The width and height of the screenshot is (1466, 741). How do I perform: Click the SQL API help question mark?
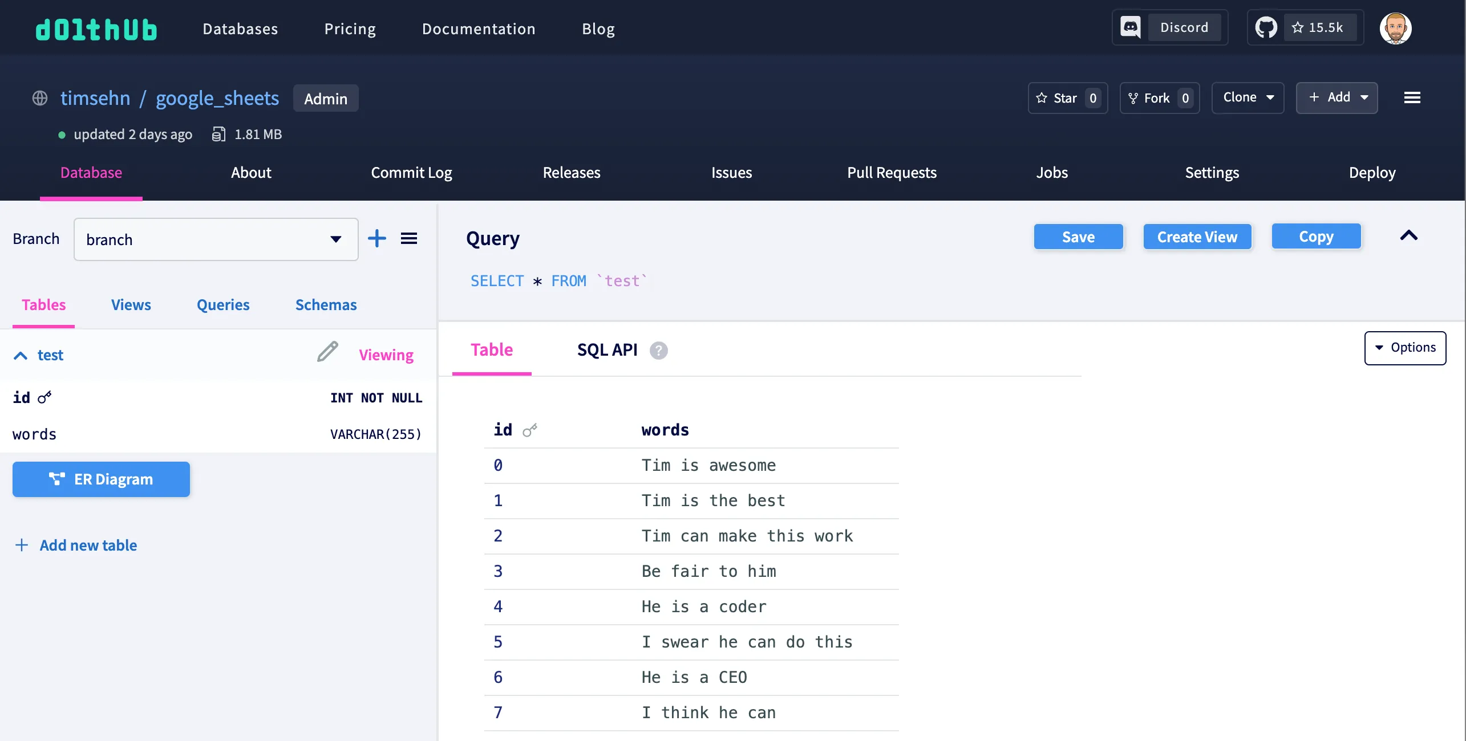tap(658, 350)
